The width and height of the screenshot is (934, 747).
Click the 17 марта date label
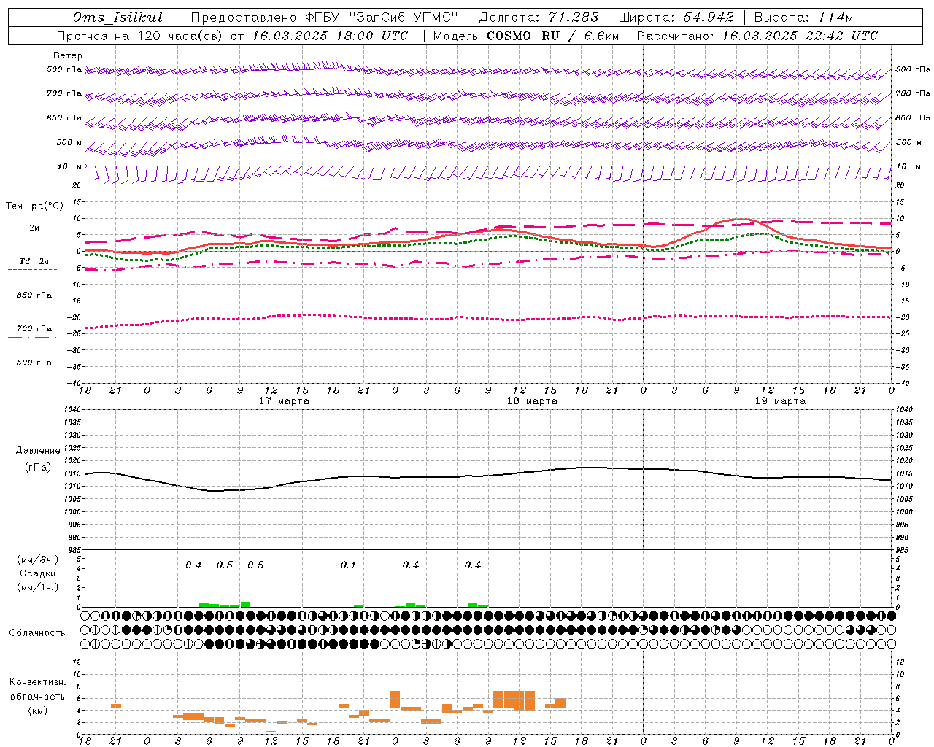tap(284, 401)
